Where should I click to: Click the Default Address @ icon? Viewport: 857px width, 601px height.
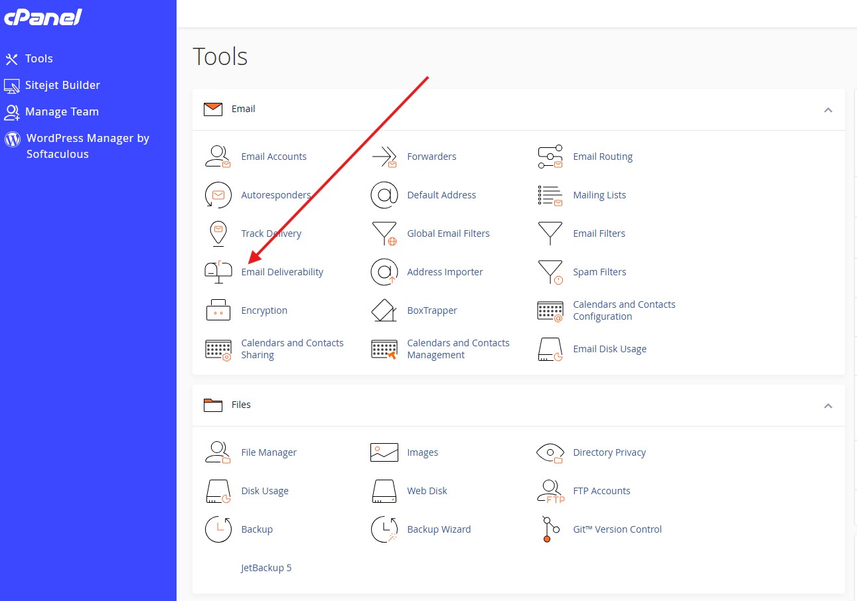(384, 195)
